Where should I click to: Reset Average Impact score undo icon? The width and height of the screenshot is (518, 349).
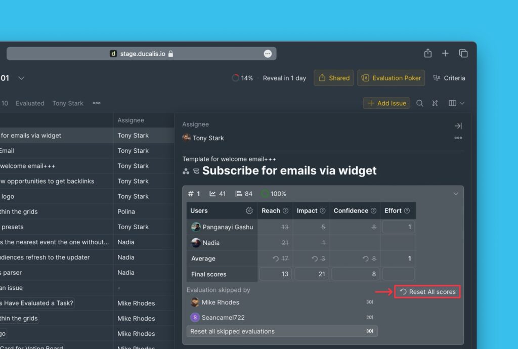click(x=314, y=258)
